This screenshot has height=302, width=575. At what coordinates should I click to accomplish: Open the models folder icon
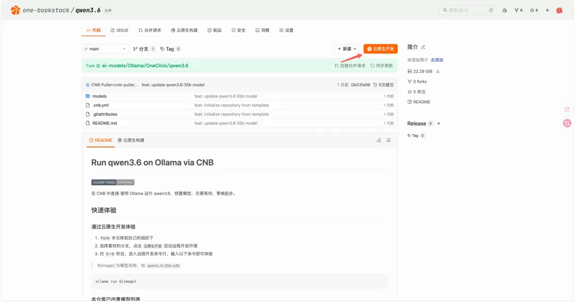tap(88, 96)
